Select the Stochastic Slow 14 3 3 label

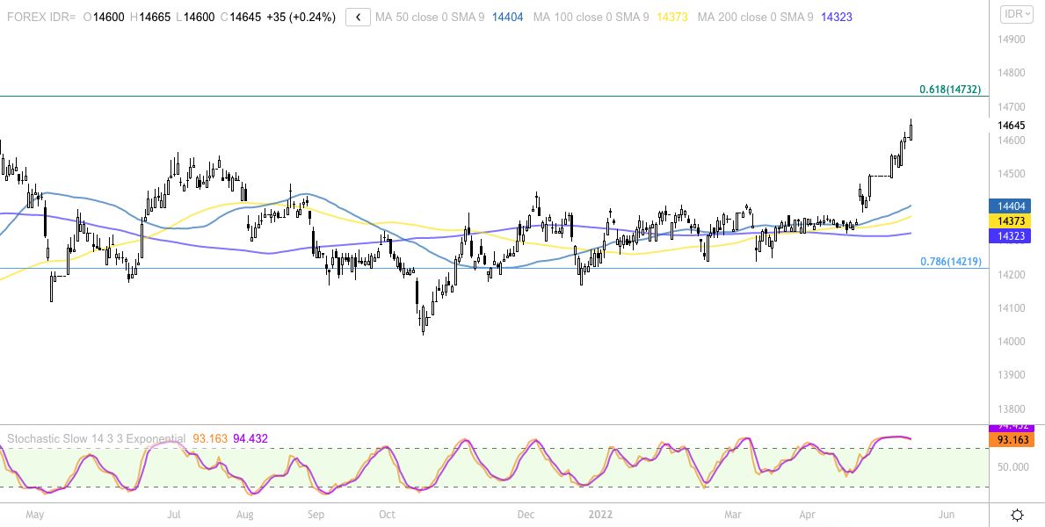pos(96,439)
